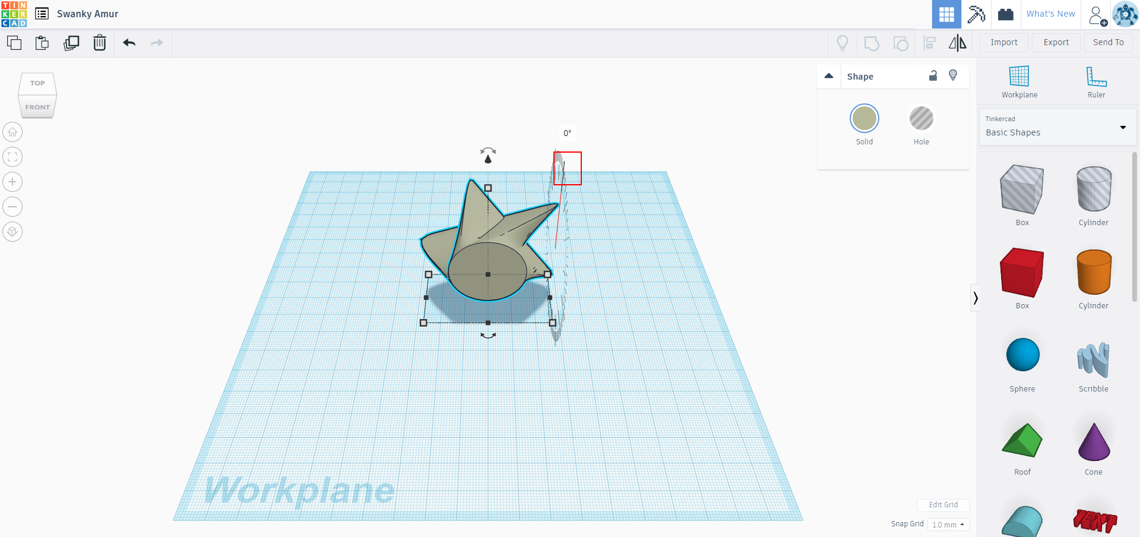Click the Export button
The width and height of the screenshot is (1140, 537).
(x=1056, y=42)
